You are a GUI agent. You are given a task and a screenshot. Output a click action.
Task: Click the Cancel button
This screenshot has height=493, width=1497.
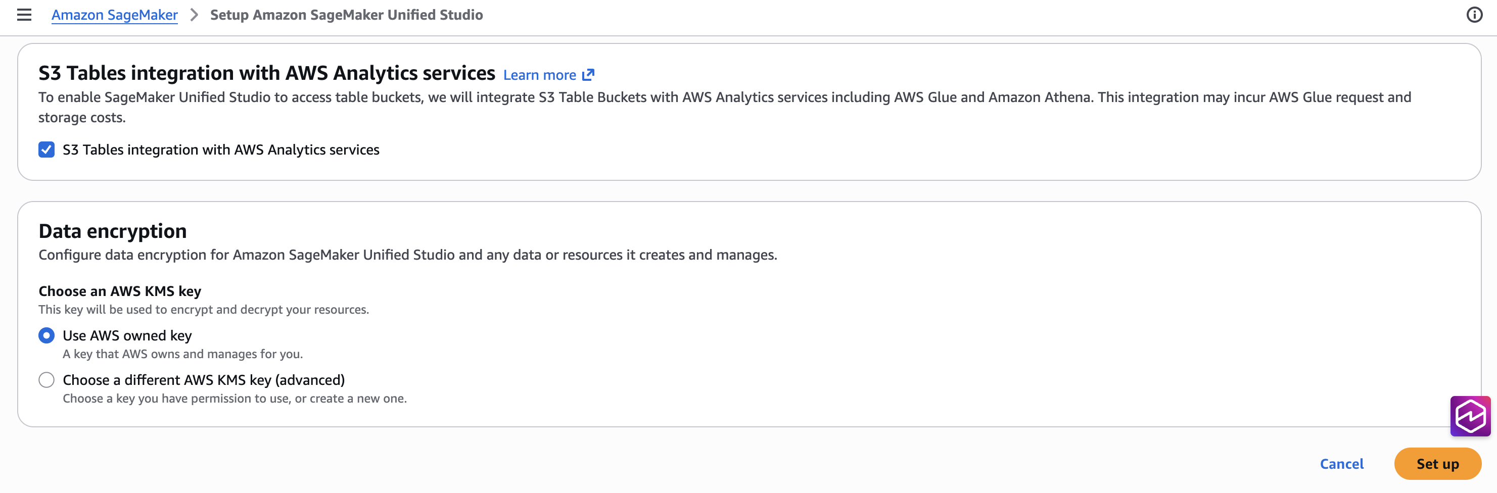[1341, 463]
